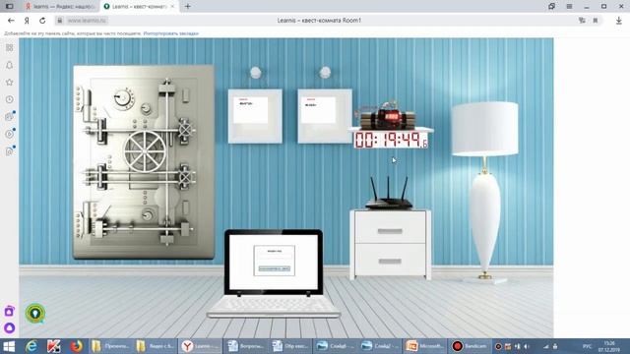Viewport: 630px width, 354px height.
Task: Open the Yandex tableau grid icon in sidebar
Action: coord(9,48)
